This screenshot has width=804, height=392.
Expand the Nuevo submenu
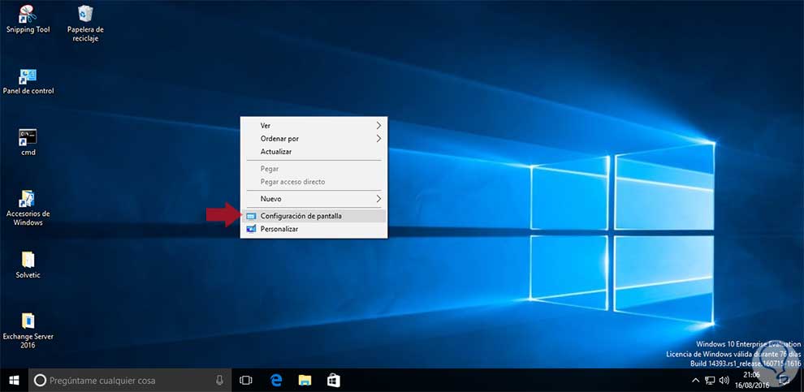point(313,199)
